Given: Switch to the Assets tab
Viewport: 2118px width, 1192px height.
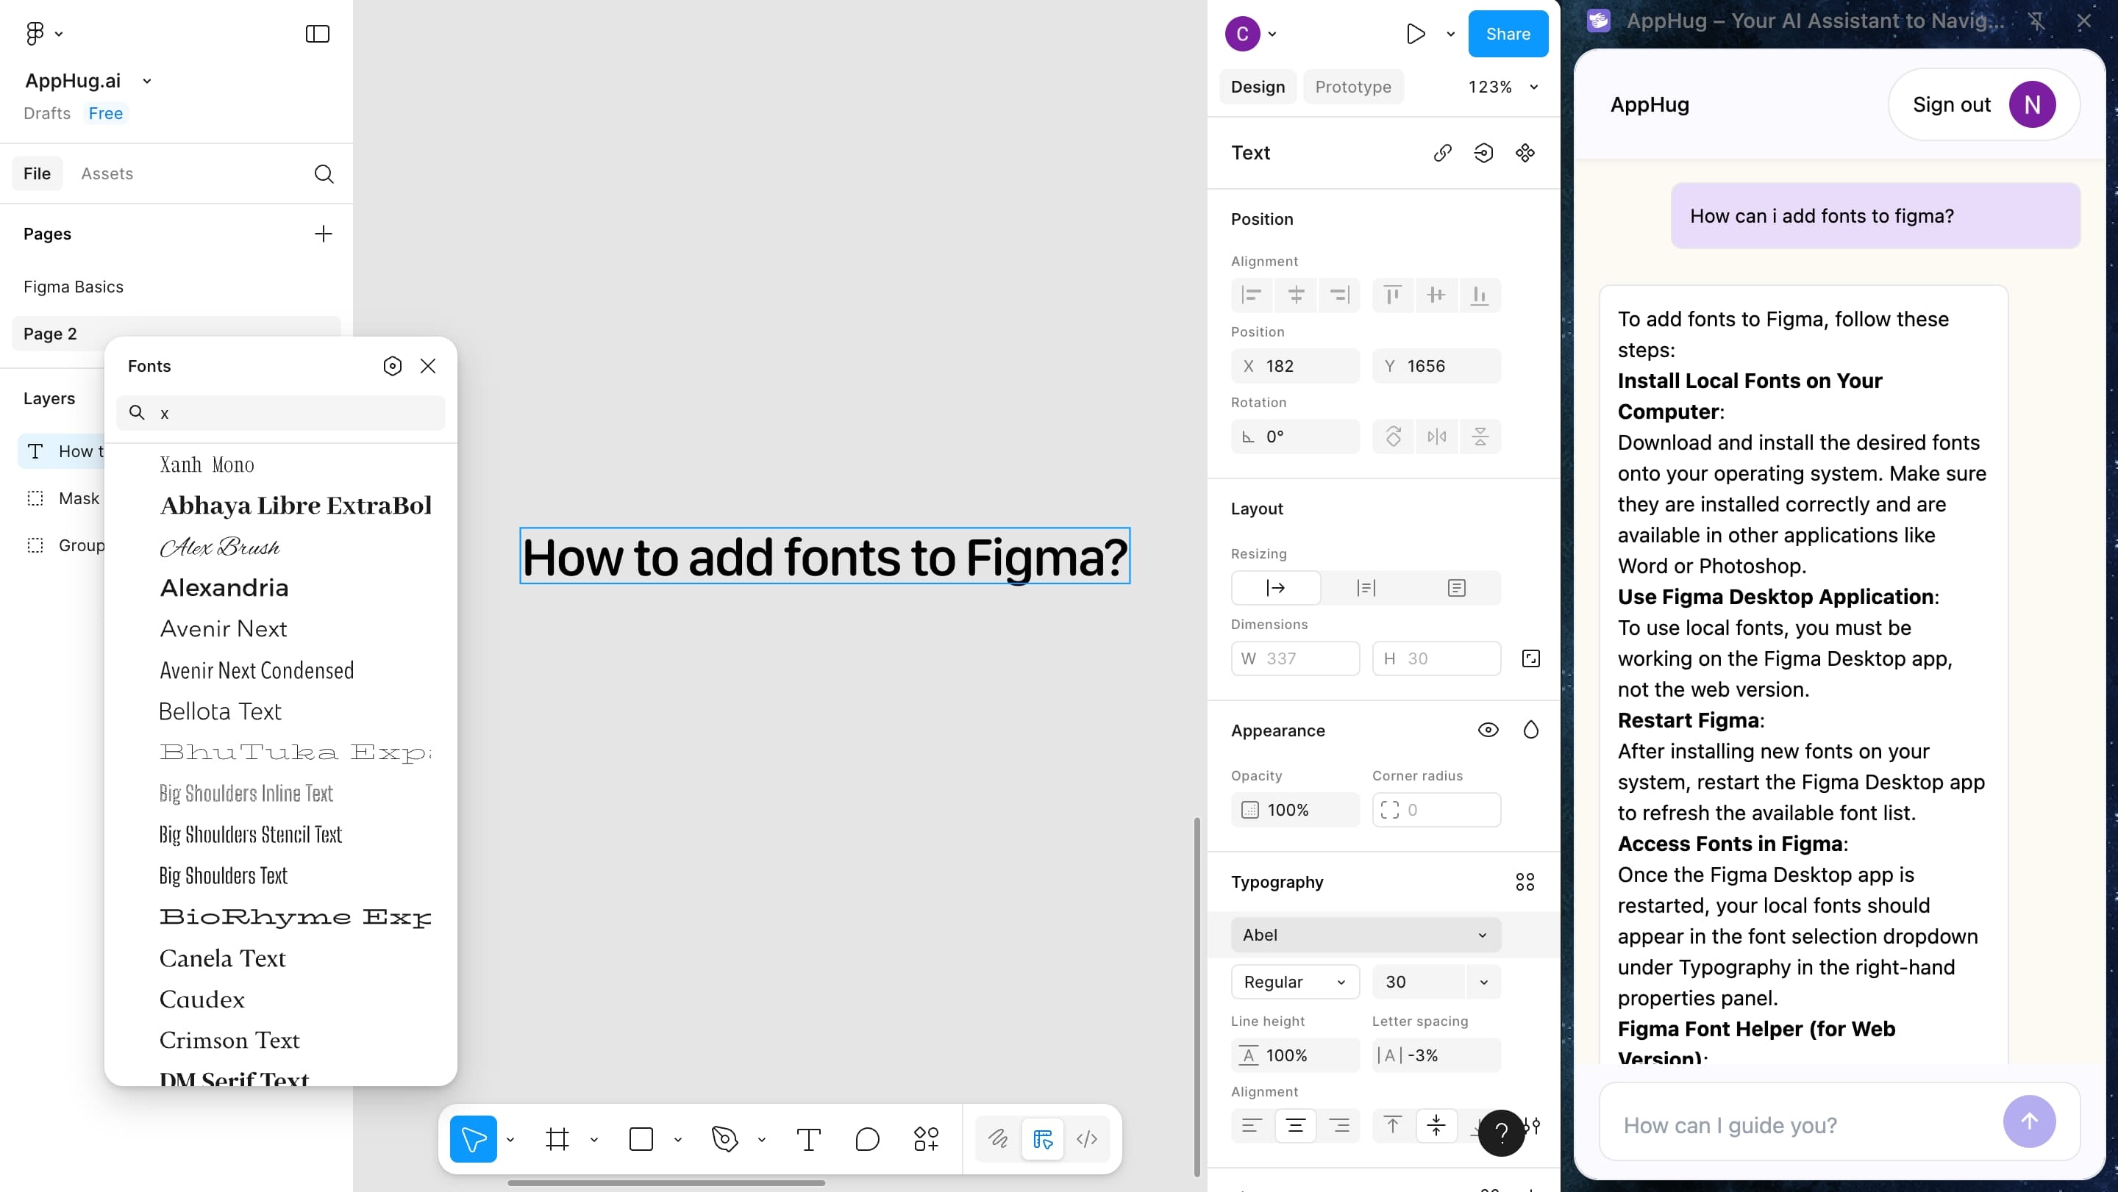Looking at the screenshot, I should pyautogui.click(x=107, y=173).
